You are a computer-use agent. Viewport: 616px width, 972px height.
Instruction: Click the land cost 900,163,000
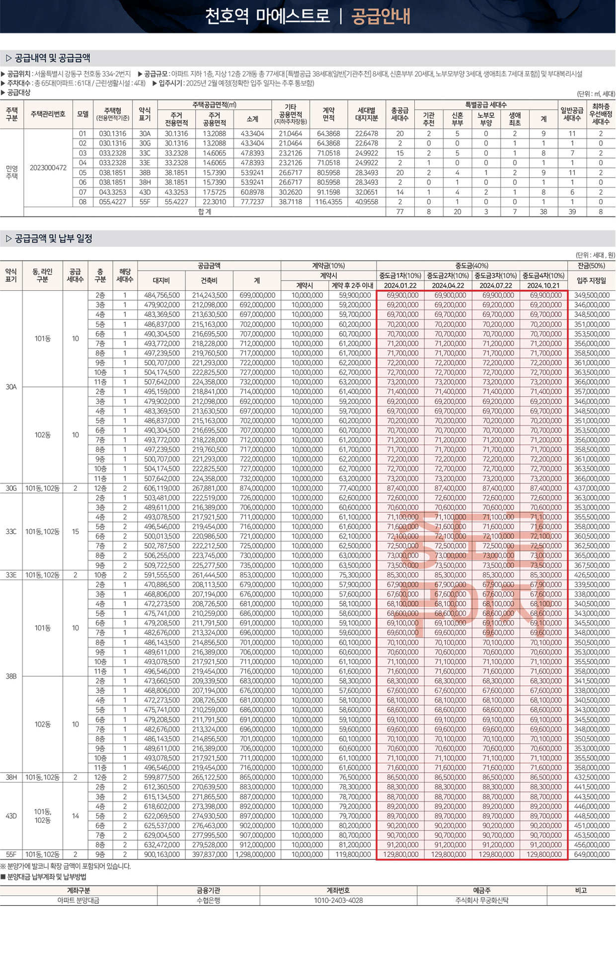click(161, 855)
